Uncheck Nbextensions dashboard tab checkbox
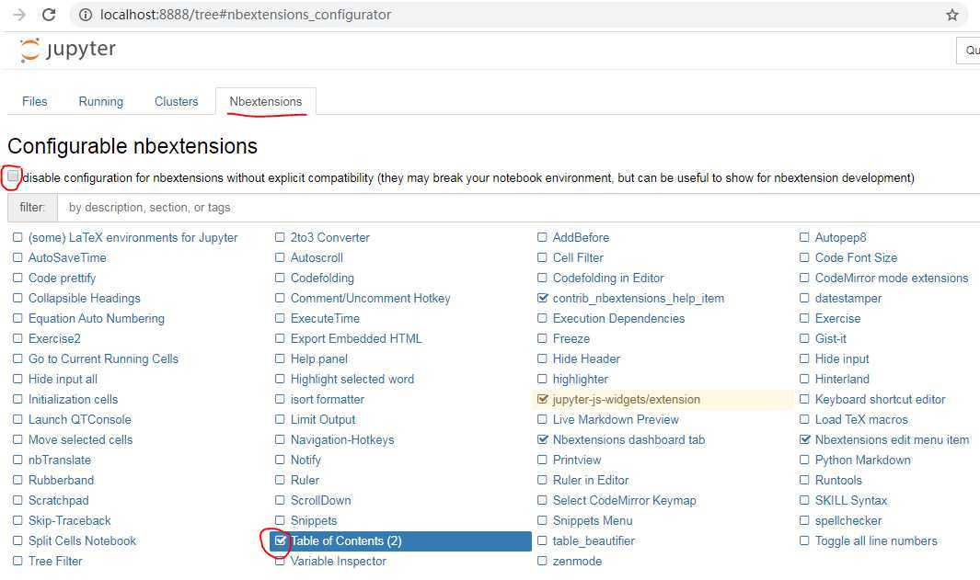980x580 pixels. click(543, 439)
